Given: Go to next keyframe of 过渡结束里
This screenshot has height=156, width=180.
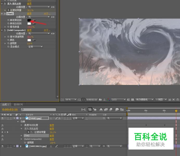Looking at the screenshot, I should (x=8, y=132).
